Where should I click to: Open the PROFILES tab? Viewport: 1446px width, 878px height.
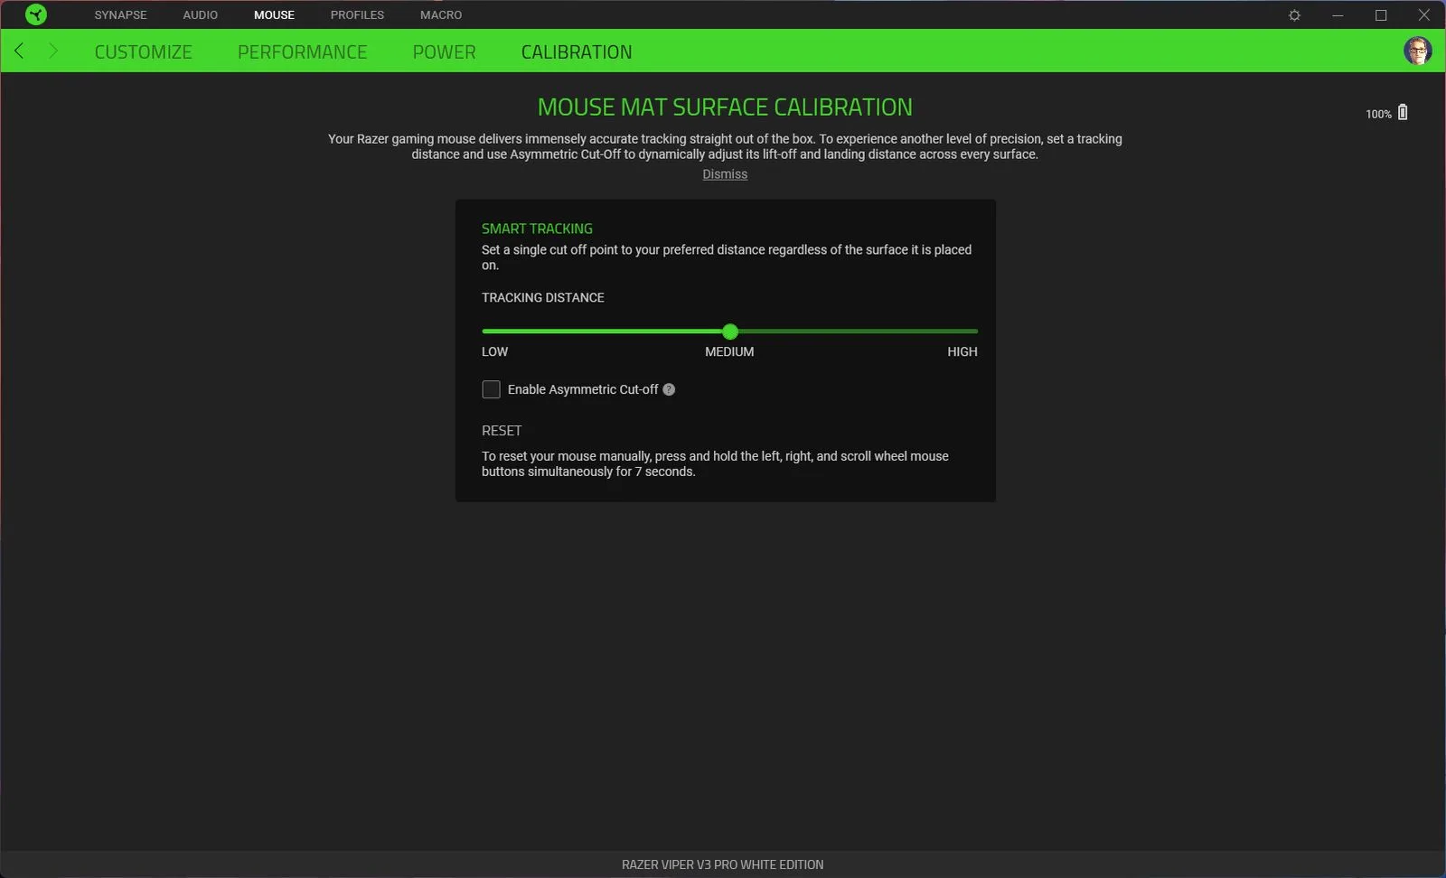[357, 15]
